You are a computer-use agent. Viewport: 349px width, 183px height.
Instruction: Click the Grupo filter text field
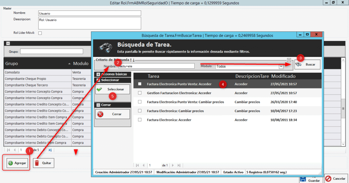[x=51, y=52]
